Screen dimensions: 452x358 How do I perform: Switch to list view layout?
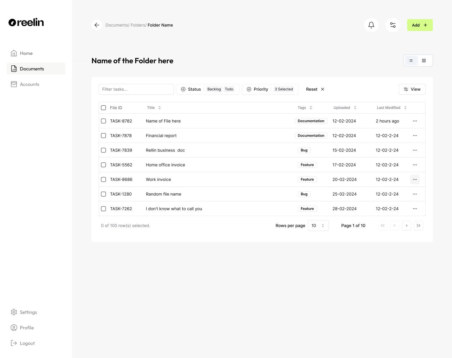click(x=411, y=61)
